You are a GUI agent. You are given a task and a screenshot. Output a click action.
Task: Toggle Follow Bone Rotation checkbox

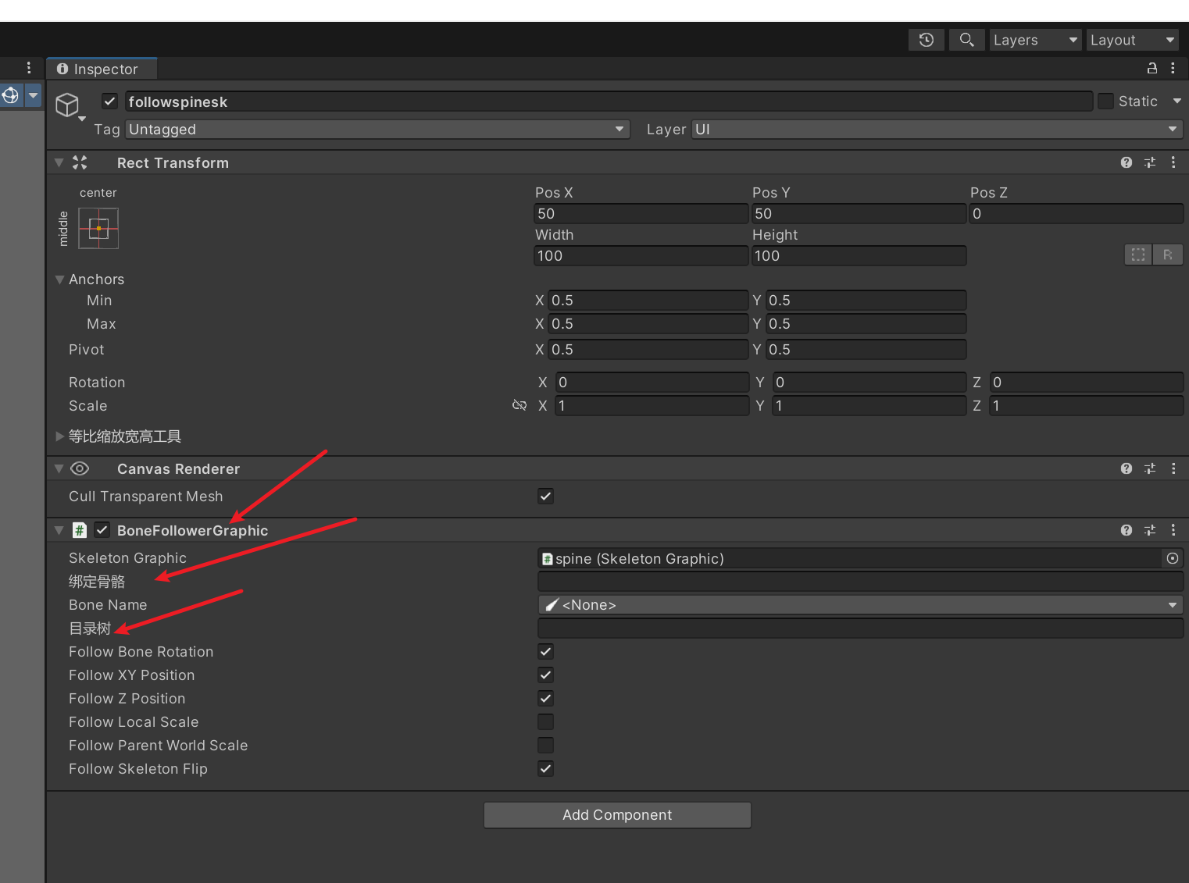click(546, 651)
